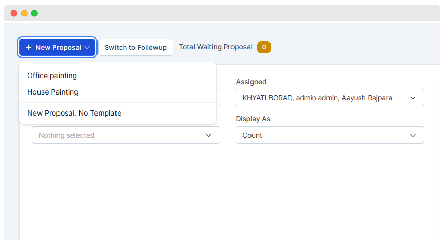Open the Assigned users dropdown

[330, 98]
